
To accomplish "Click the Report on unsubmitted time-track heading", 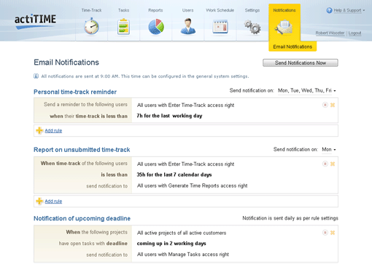I will point(82,150).
